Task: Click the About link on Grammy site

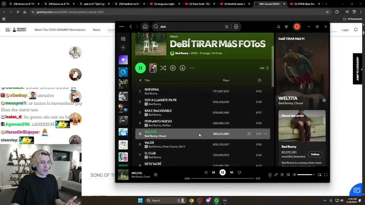Action: tap(96, 30)
